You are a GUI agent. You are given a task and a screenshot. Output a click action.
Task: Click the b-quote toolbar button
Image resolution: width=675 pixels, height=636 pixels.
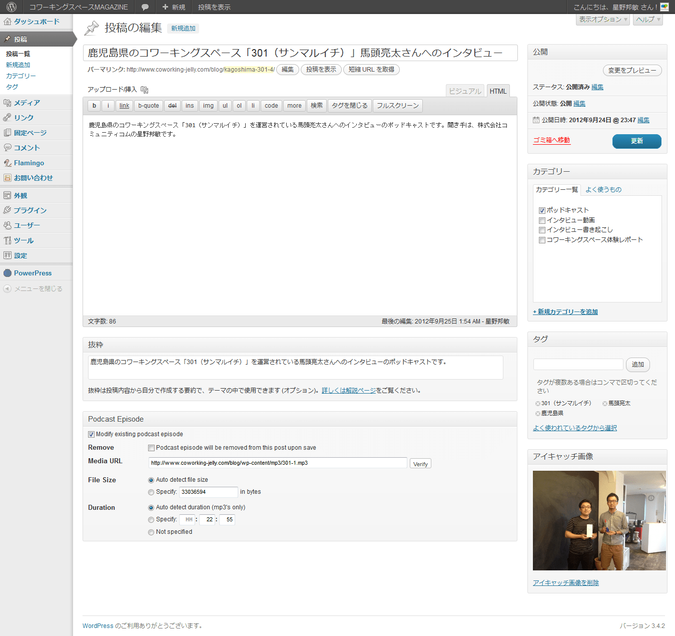click(149, 106)
